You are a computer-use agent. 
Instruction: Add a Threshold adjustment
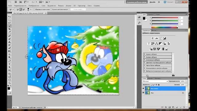159,49
